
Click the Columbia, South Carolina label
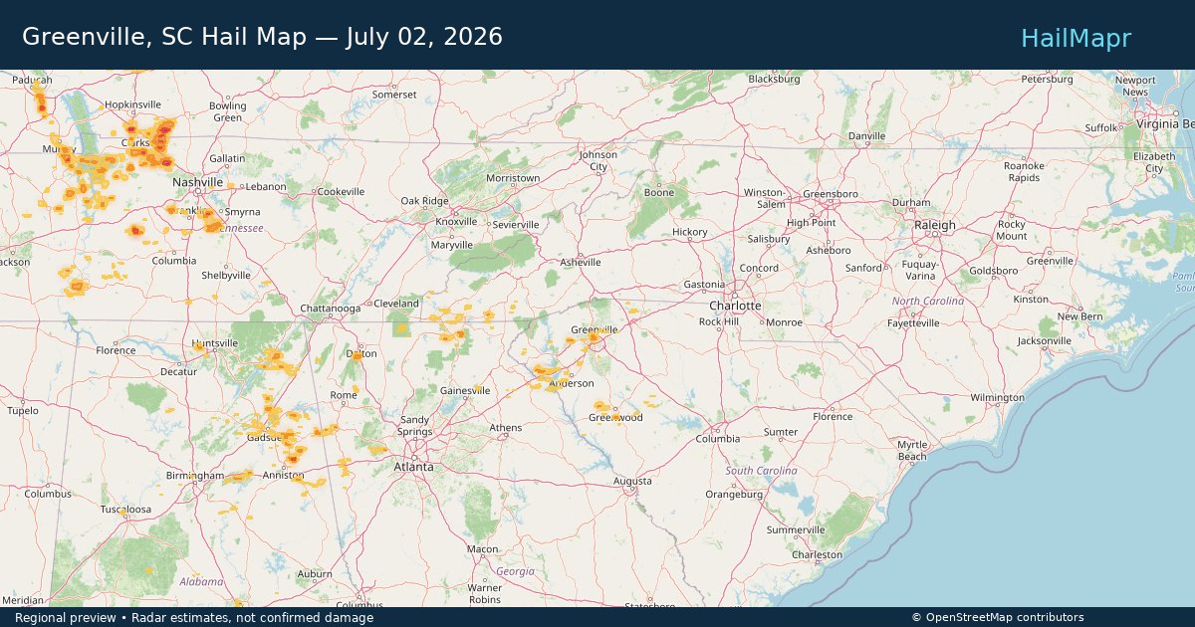click(718, 439)
